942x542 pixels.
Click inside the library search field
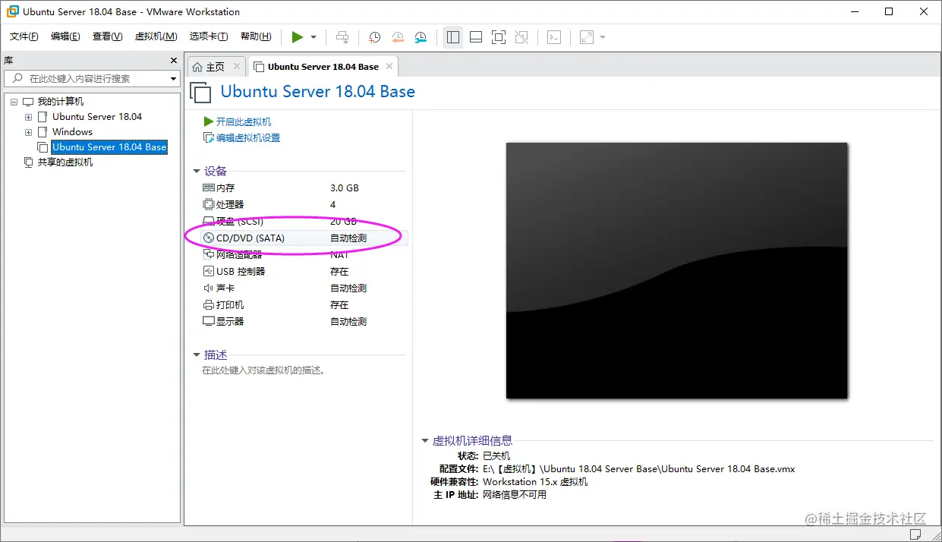83,77
